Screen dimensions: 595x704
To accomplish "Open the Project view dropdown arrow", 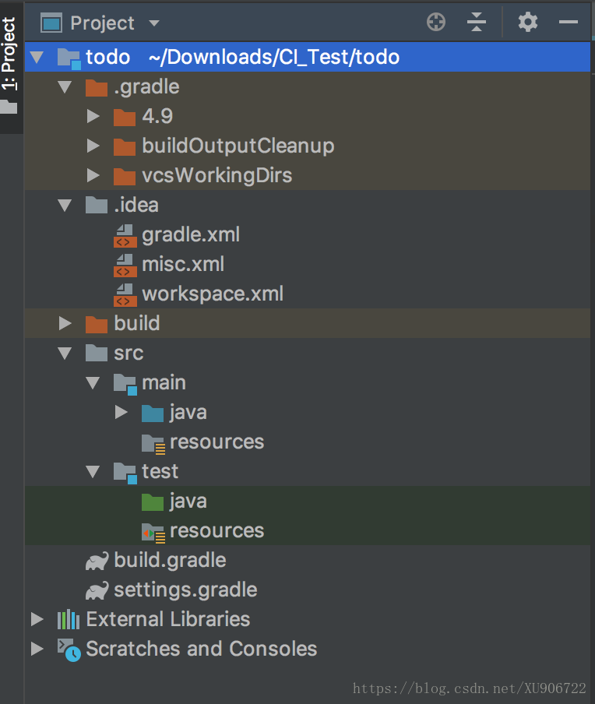I will (154, 23).
